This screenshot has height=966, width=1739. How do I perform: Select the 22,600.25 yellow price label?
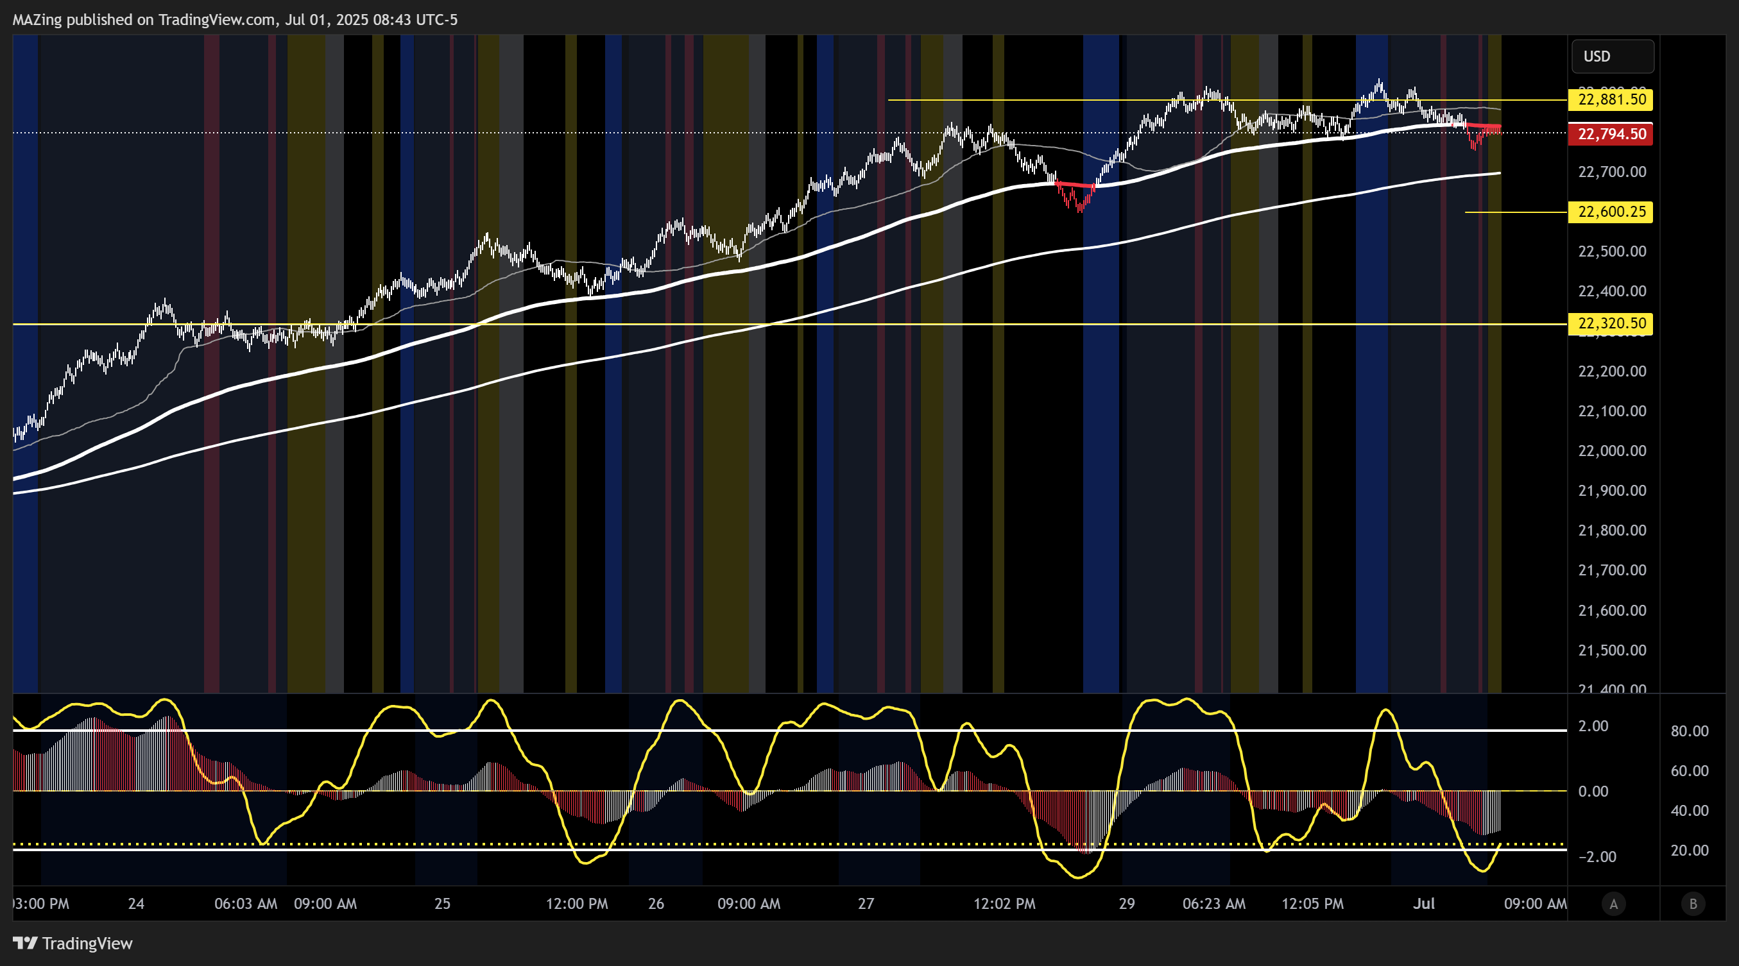[x=1611, y=212]
